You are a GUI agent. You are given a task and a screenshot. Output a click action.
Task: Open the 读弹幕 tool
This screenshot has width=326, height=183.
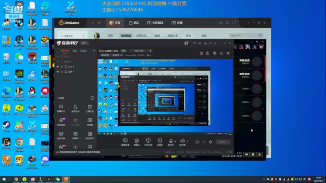90,122
